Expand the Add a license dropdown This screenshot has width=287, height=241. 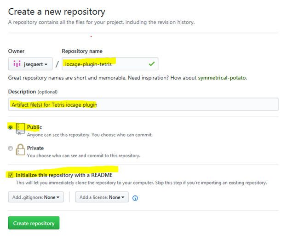pyautogui.click(x=102, y=197)
